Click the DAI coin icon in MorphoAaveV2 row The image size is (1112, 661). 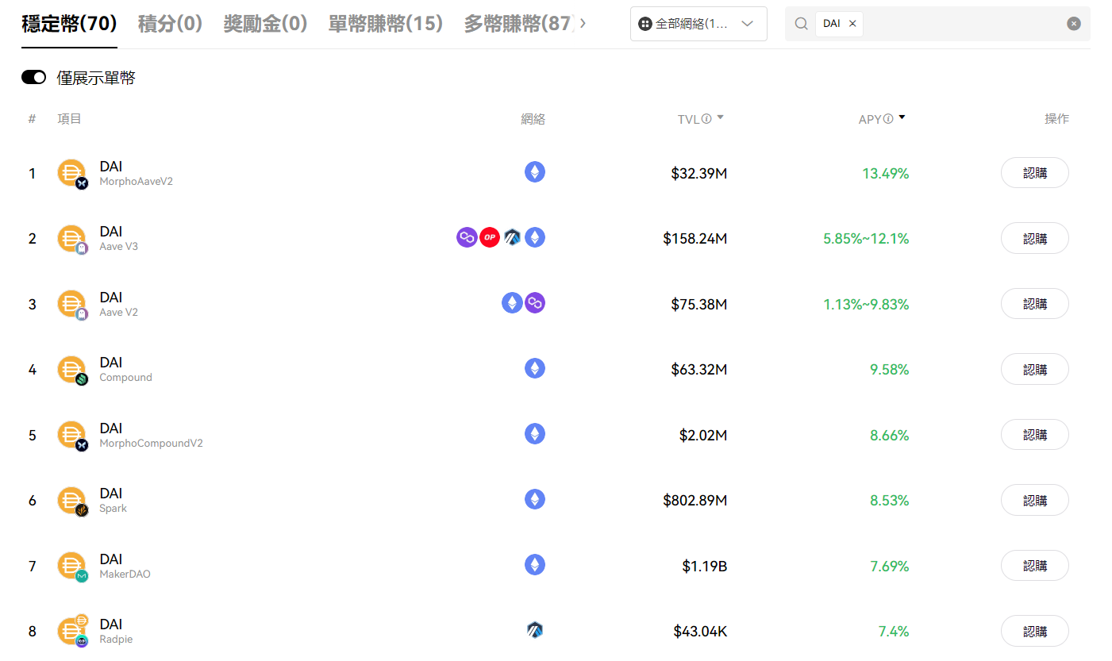coord(71,172)
